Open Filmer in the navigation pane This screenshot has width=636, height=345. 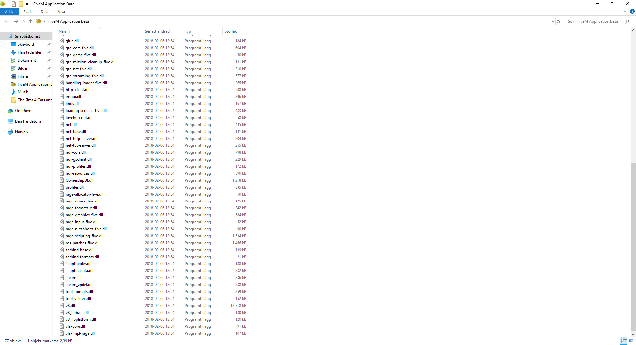pos(23,76)
